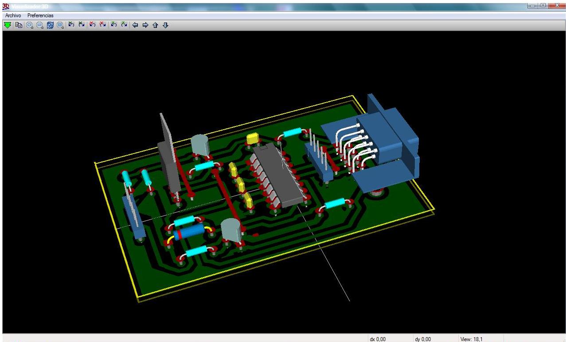Rotate the board around X axis counterclockwise
The image size is (566, 342).
pos(71,25)
